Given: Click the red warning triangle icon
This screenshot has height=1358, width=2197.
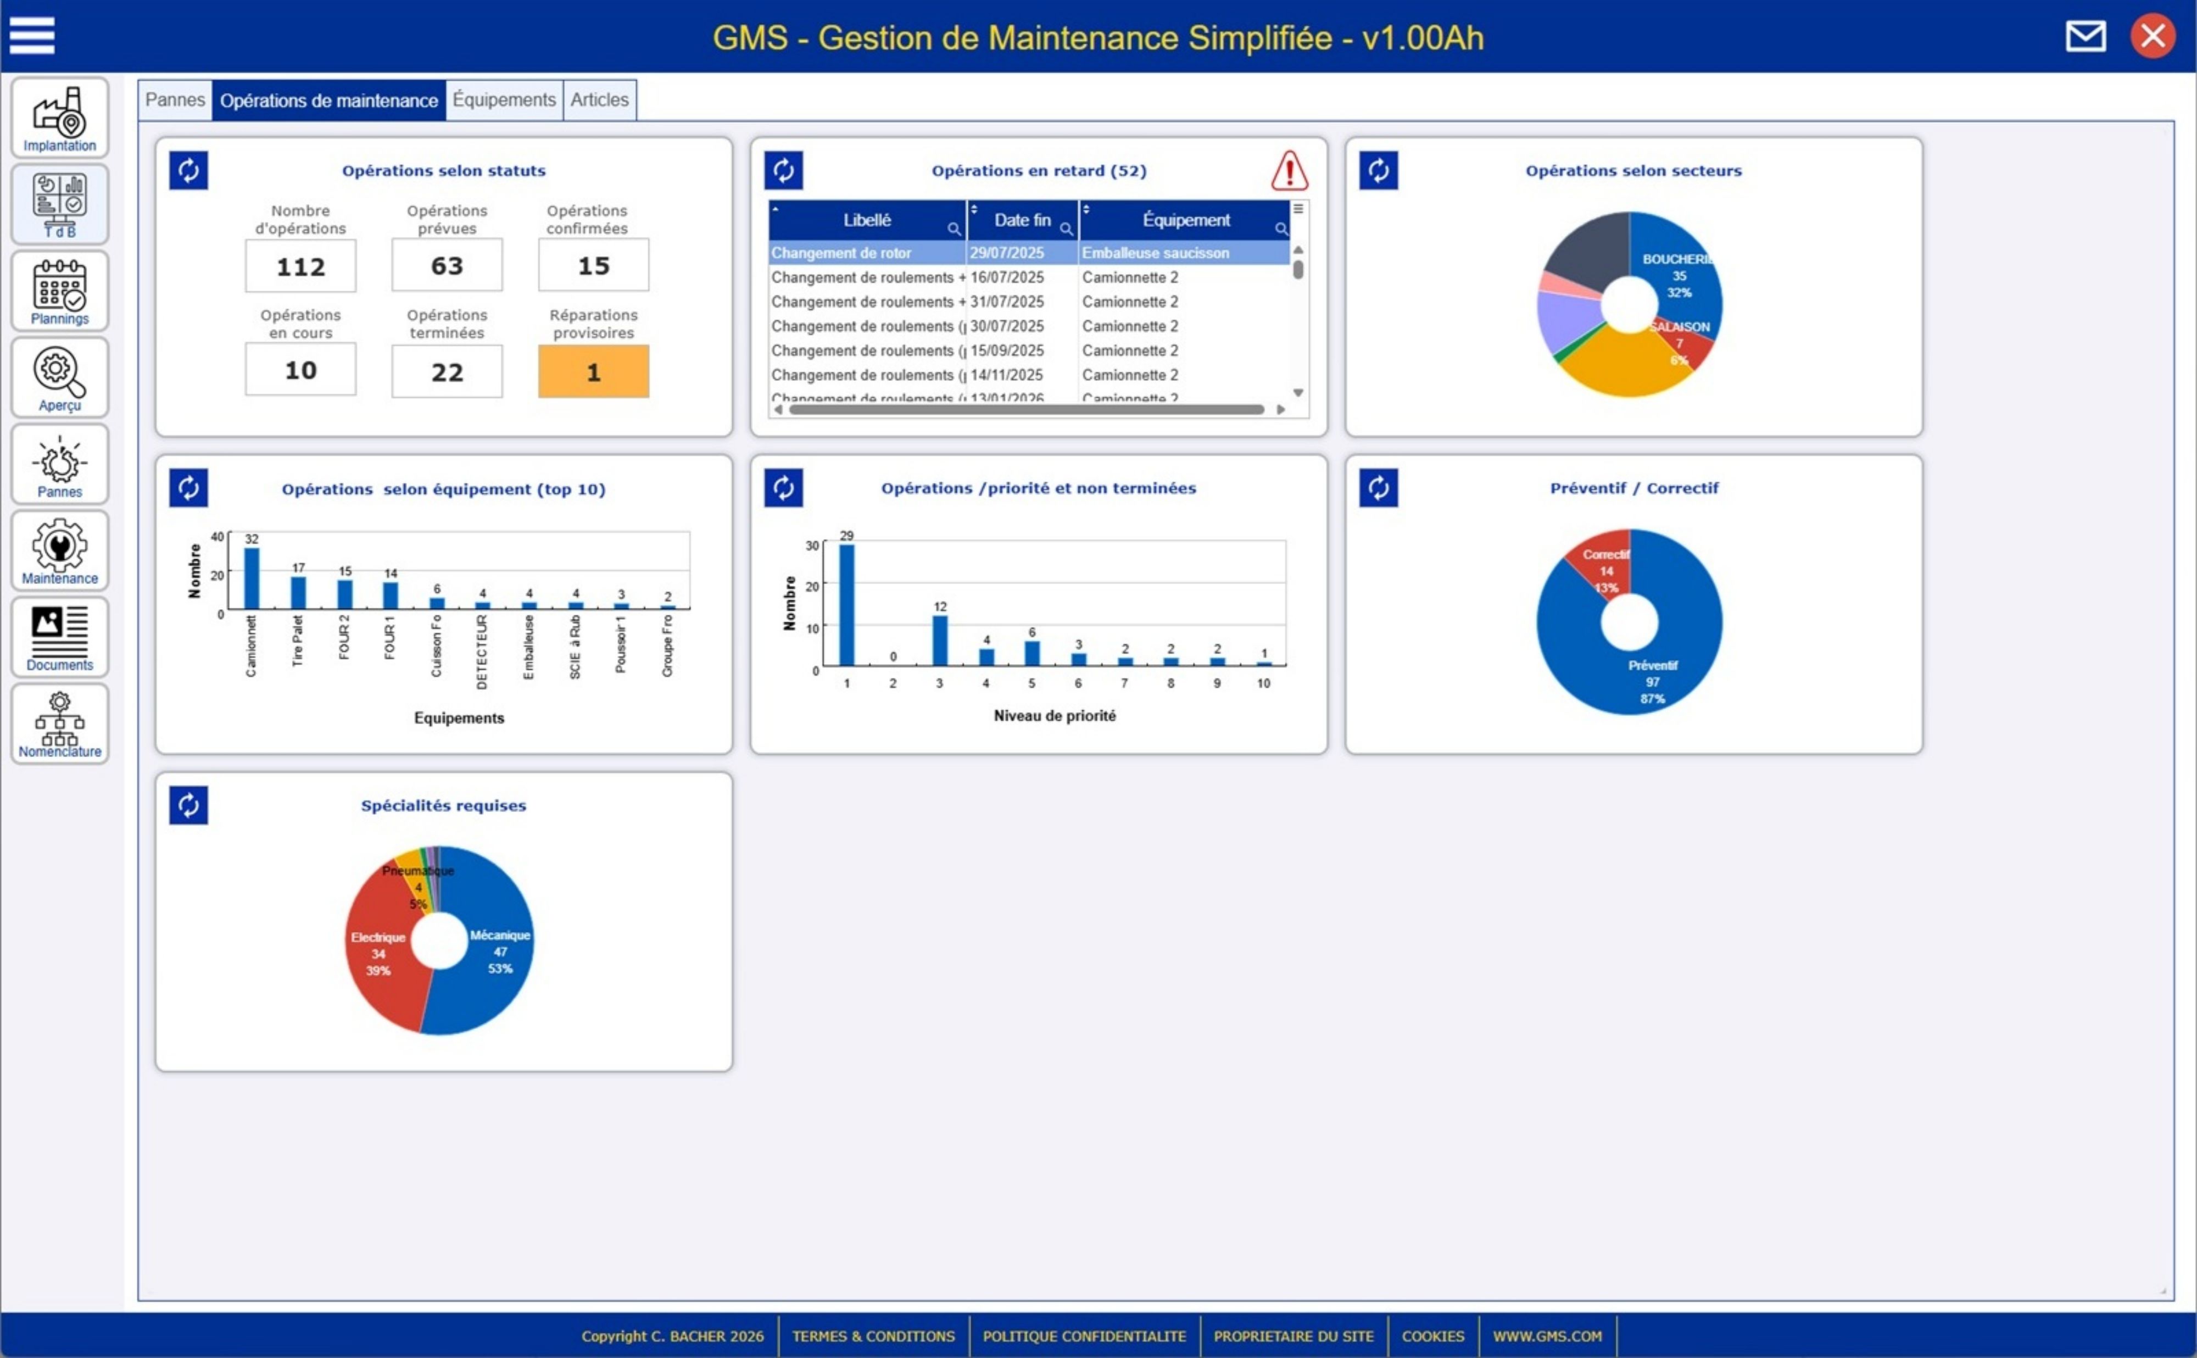Looking at the screenshot, I should point(1289,171).
